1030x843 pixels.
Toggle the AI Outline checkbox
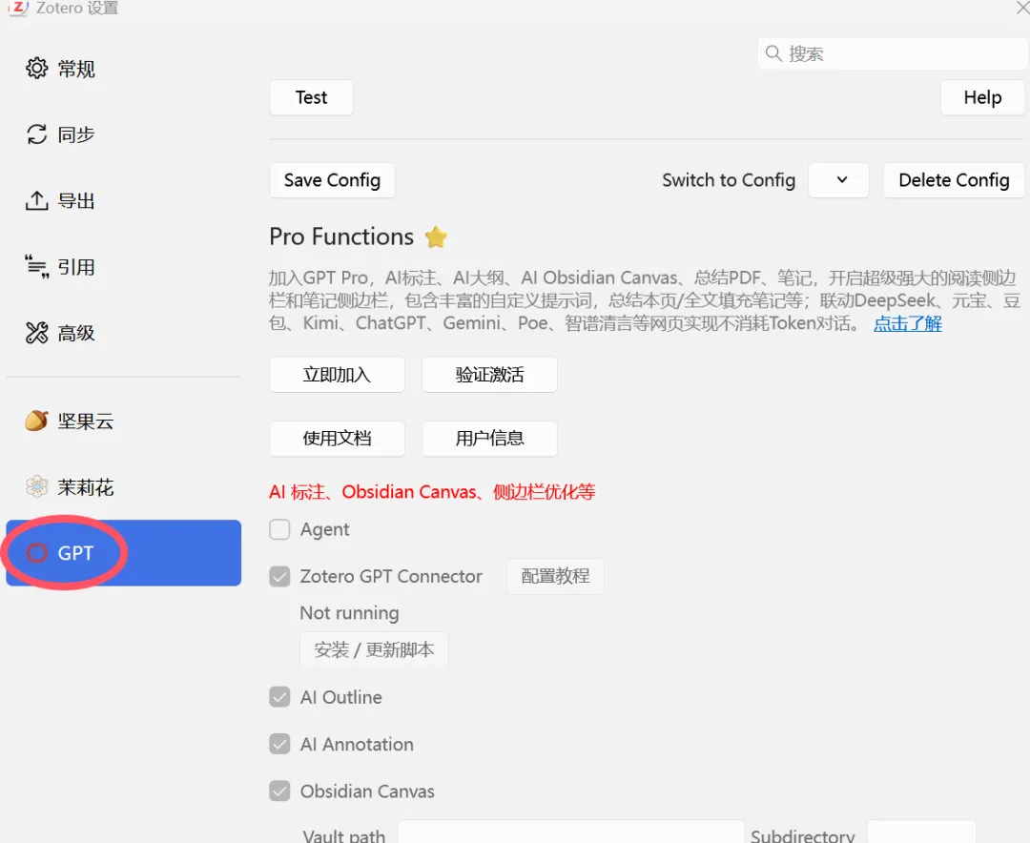pyautogui.click(x=279, y=696)
